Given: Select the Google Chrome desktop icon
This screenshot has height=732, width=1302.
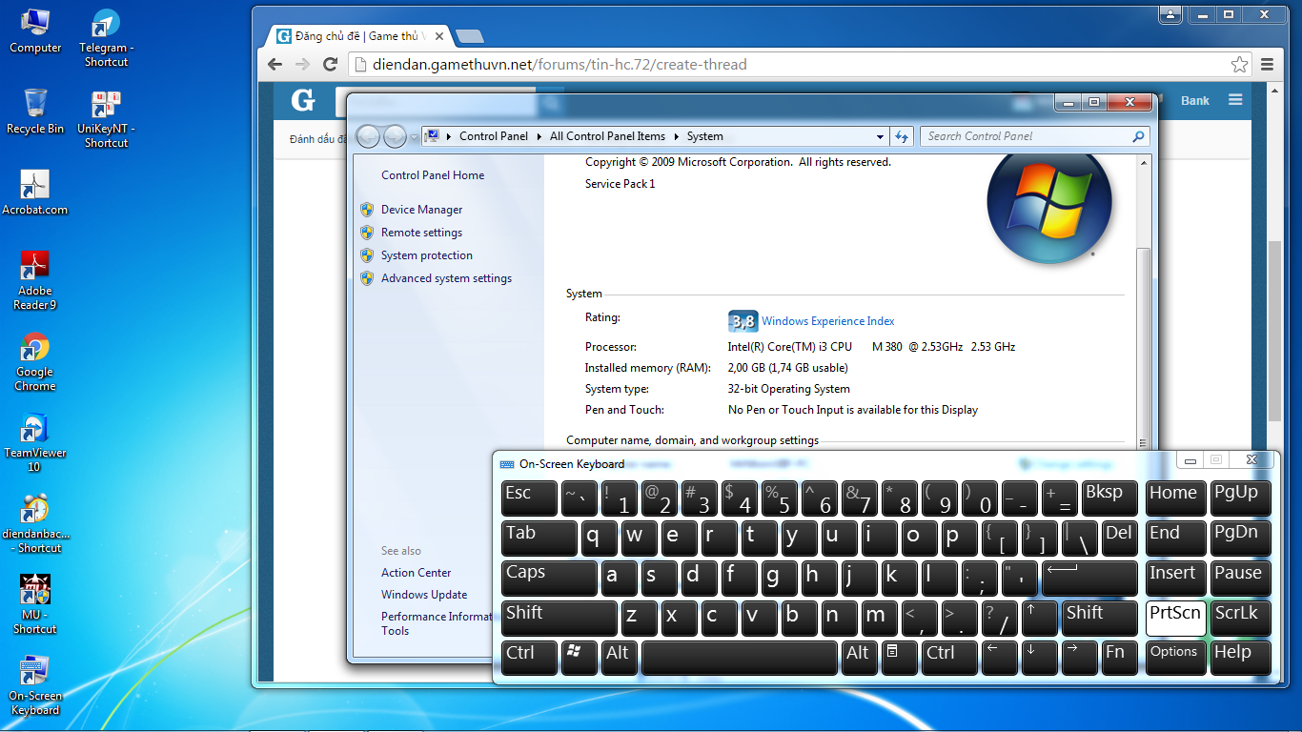Looking at the screenshot, I should (35, 361).
